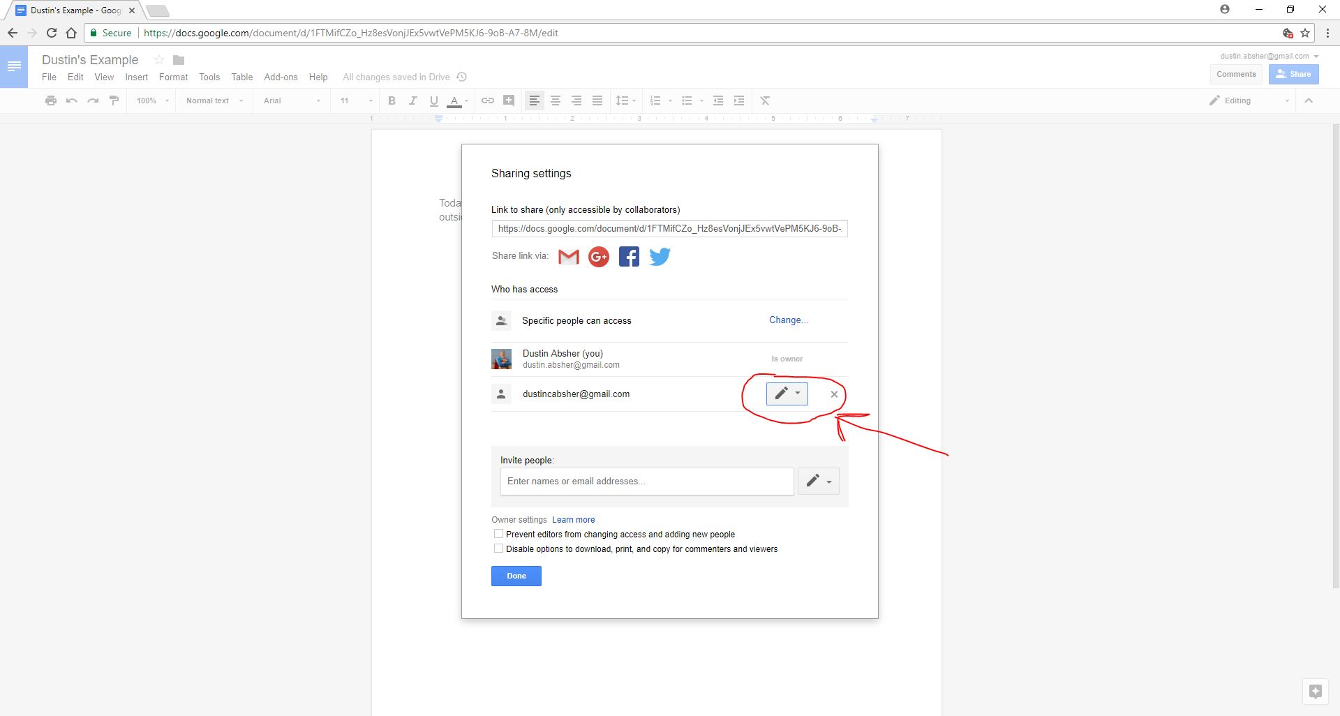Click the blue Share button
The height and width of the screenshot is (716, 1340).
point(1294,74)
